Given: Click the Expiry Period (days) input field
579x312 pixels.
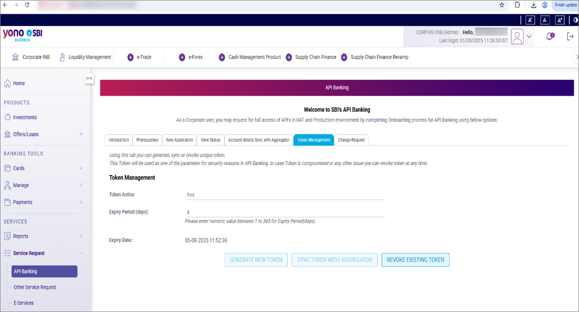Looking at the screenshot, I should pos(285,212).
